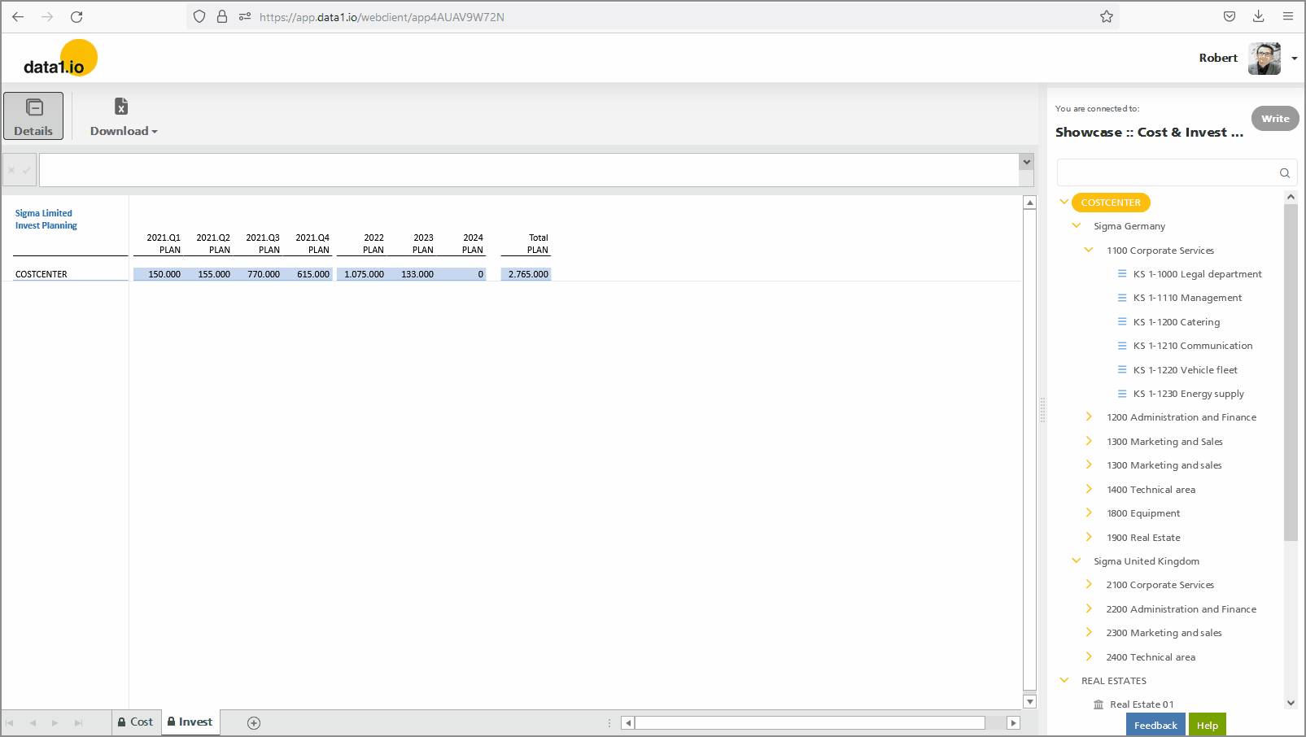This screenshot has height=737, width=1306.
Task: Open the Help button
Action: (x=1207, y=724)
